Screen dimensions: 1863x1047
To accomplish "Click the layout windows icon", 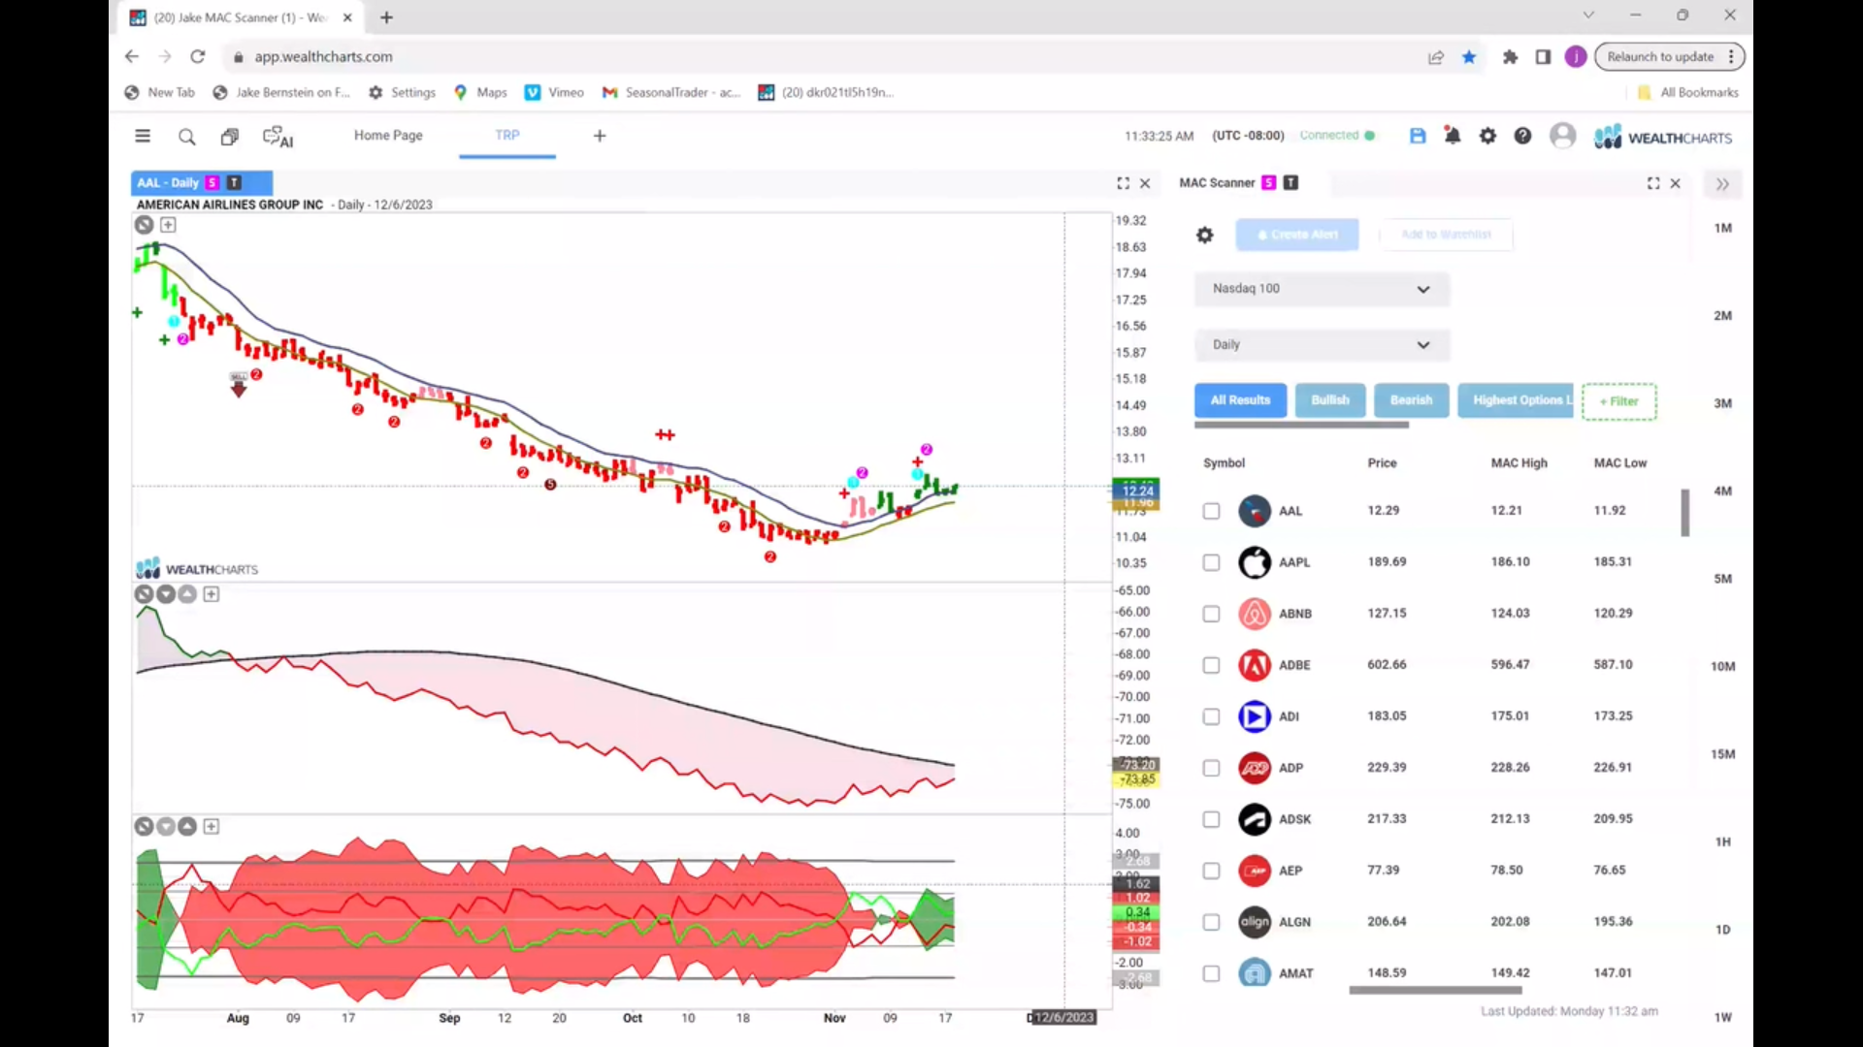I will pyautogui.click(x=229, y=137).
